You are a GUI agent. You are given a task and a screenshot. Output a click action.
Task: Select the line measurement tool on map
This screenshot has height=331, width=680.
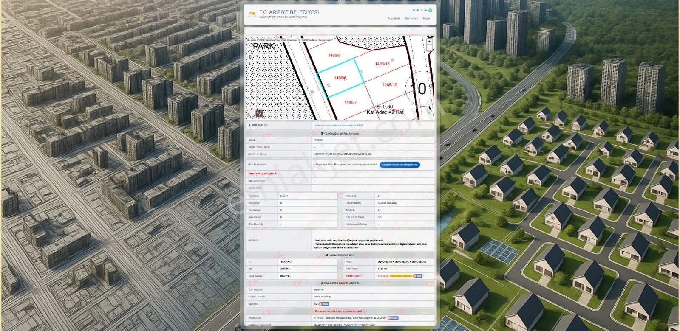tap(250, 46)
